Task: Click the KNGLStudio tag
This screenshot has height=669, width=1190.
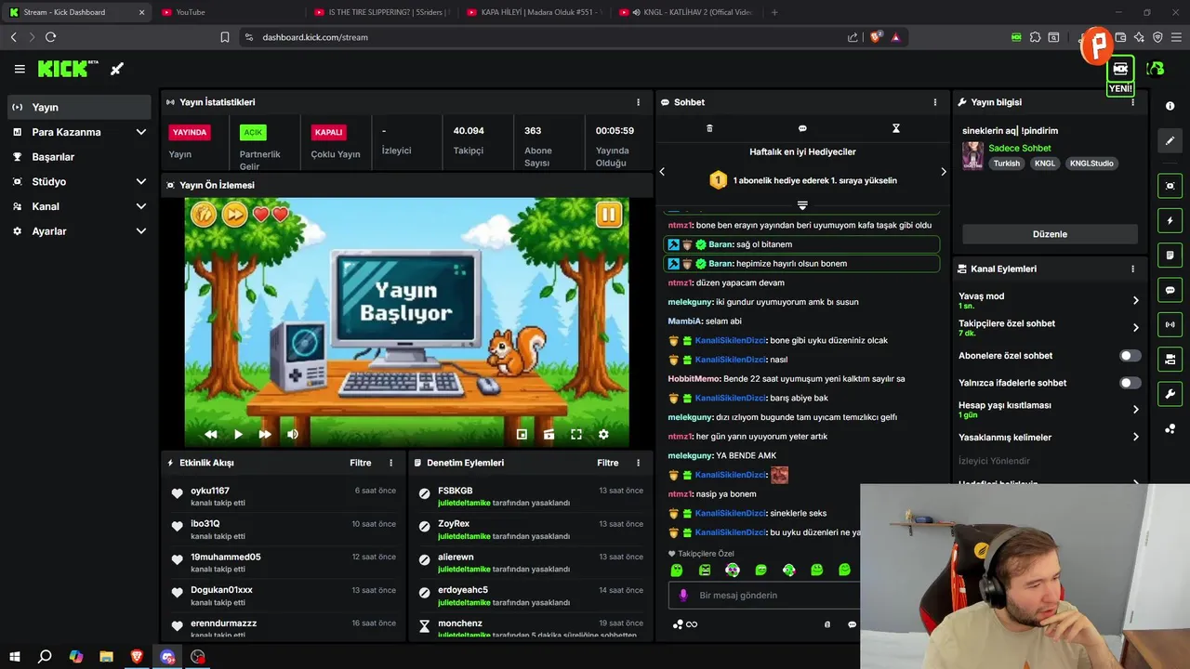Action: [1091, 163]
